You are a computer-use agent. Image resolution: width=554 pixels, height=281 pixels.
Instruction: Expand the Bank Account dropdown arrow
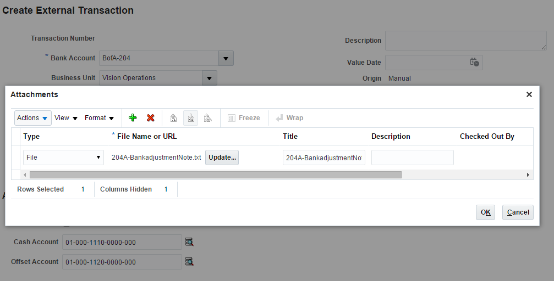(226, 58)
